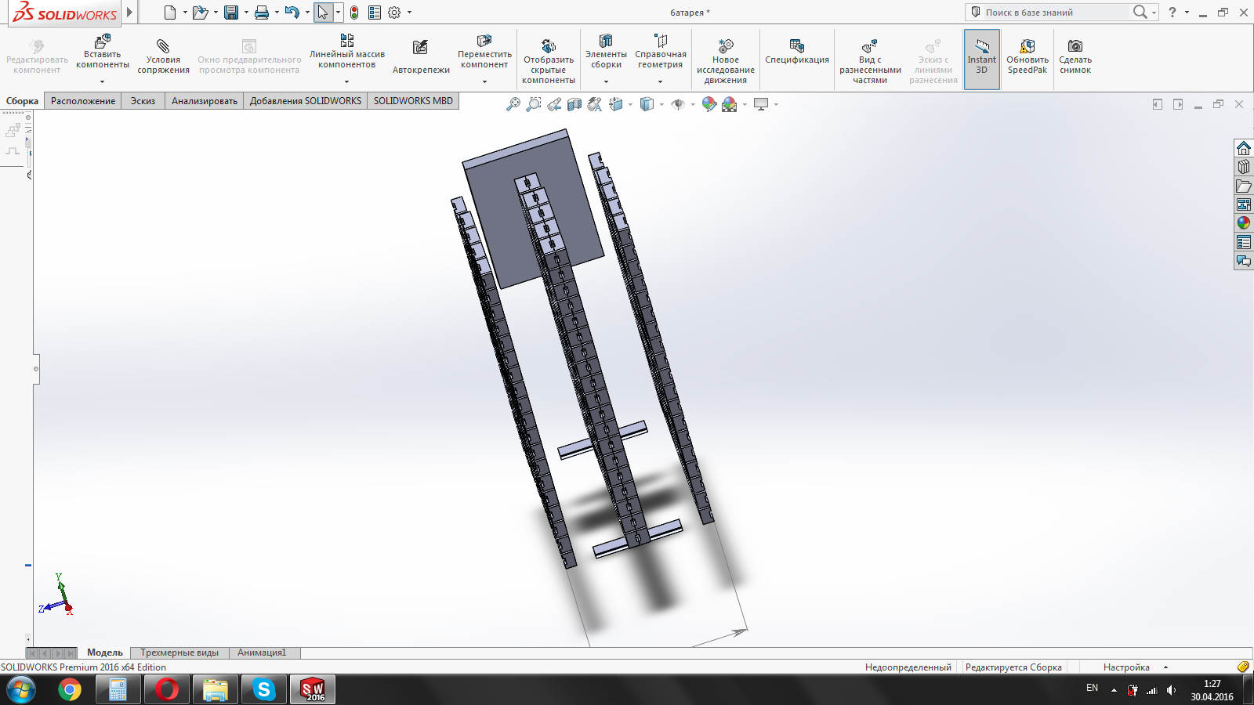Click the Rebuild traffic light icon
The image size is (1254, 705).
point(354,13)
